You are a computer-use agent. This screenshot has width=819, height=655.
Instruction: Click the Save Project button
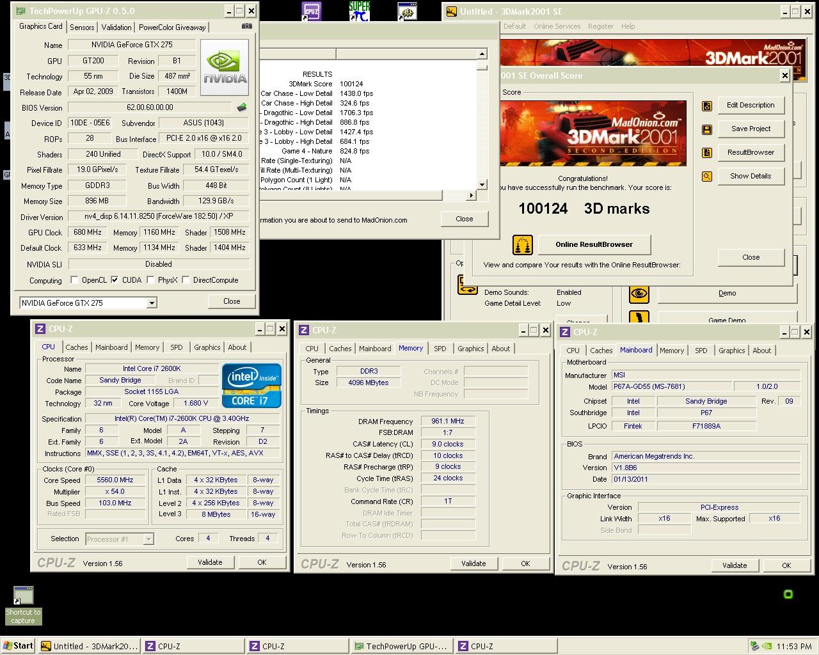[x=751, y=129]
